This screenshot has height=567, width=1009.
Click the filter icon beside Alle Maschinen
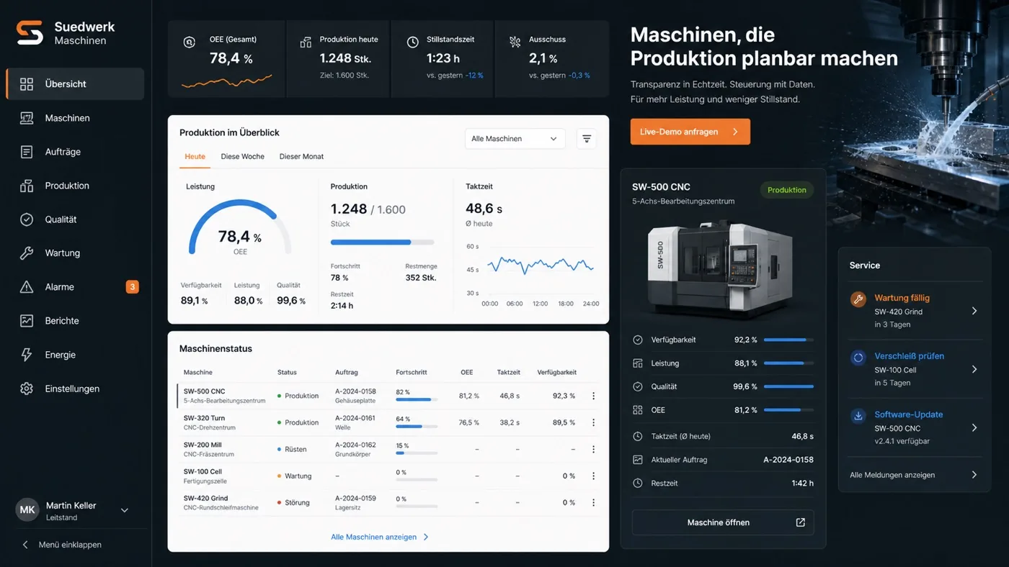[x=587, y=139]
